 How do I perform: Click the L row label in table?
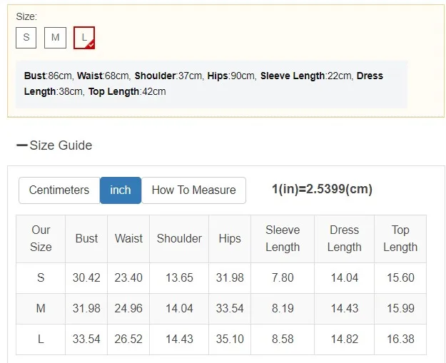[x=41, y=339]
